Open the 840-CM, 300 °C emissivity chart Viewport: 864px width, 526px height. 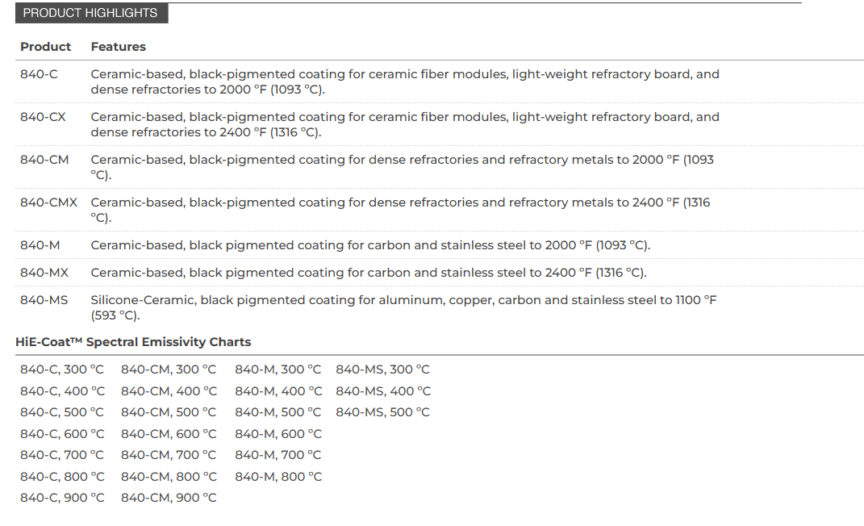coord(169,369)
